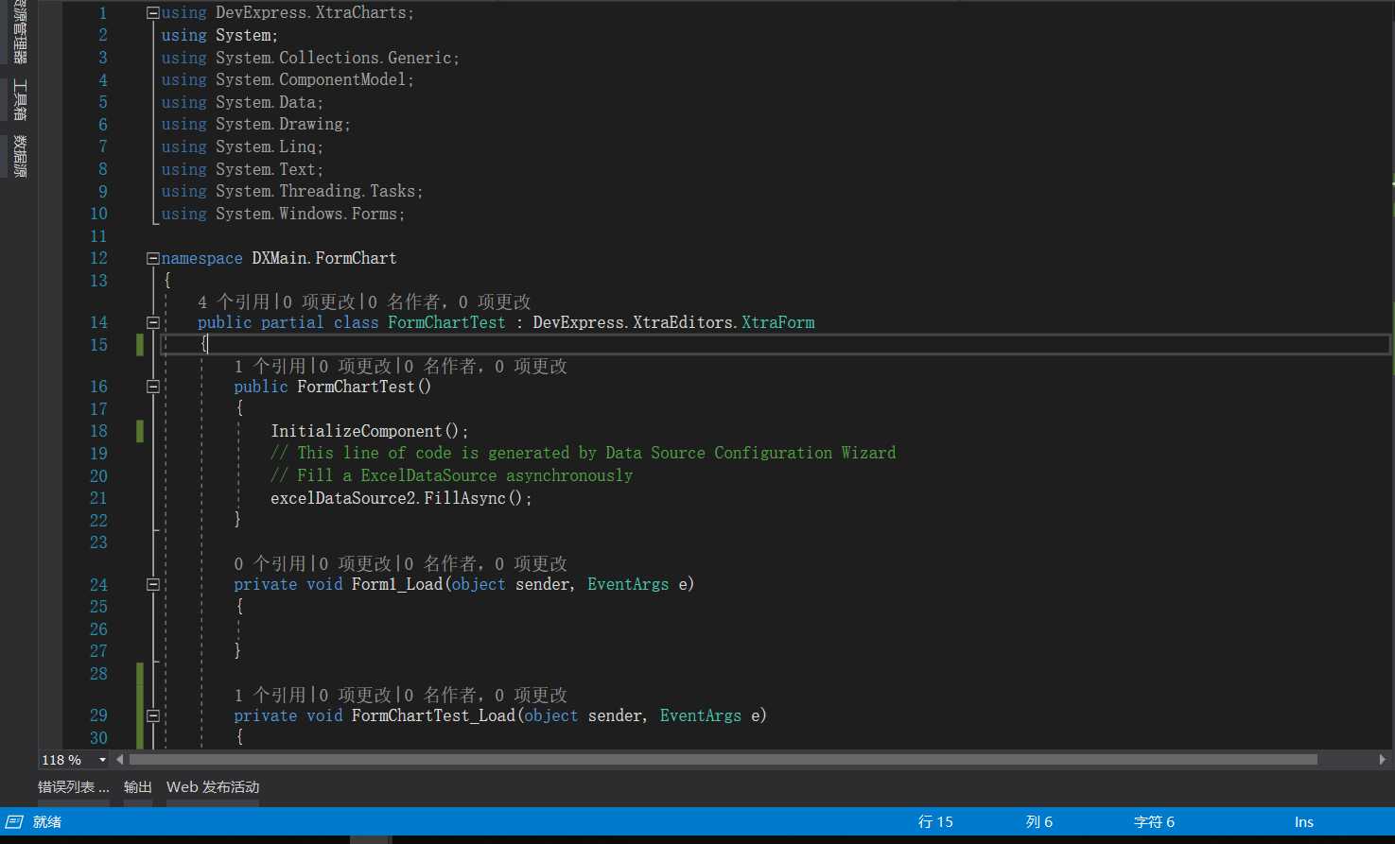Click the Fill a ExcelDataSource asynchronously comment
Image resolution: width=1395 pixels, height=844 pixels.
452,475
